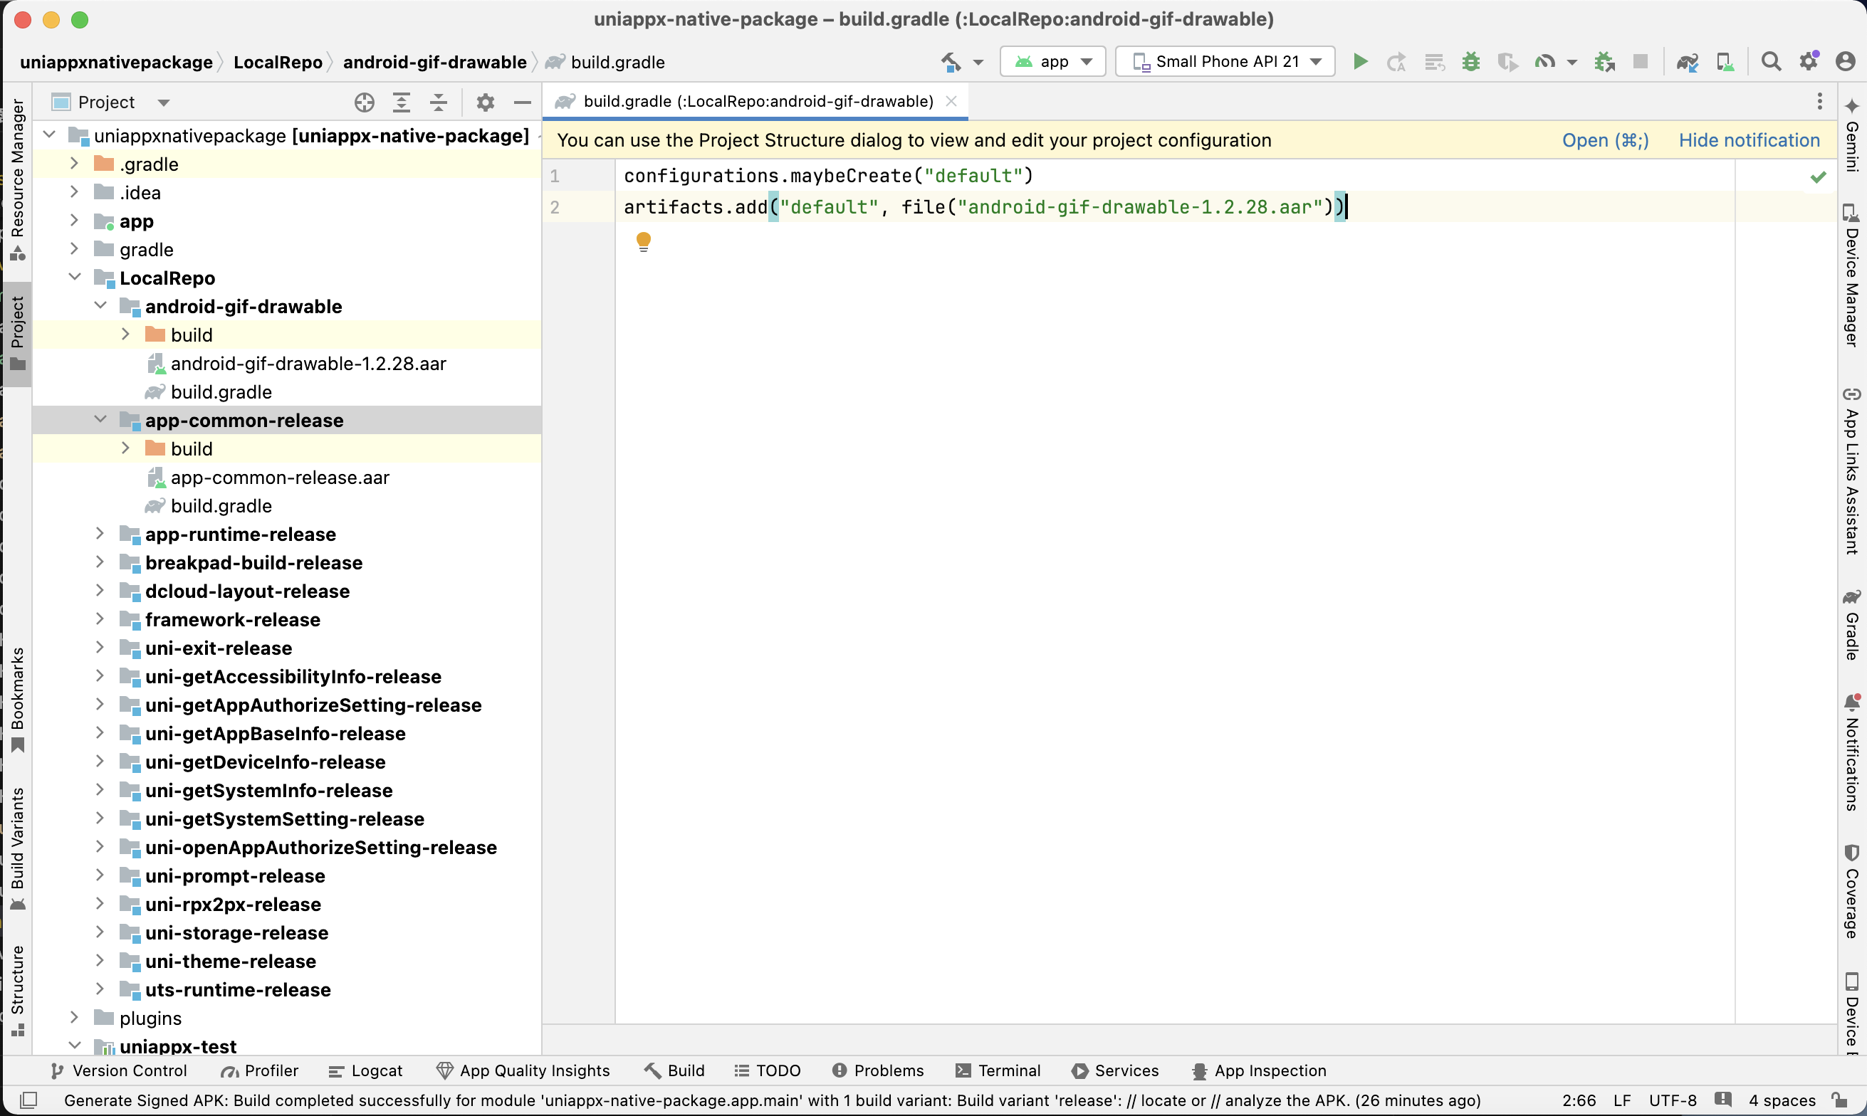
Task: Click the android-gif-drawable breadcrumb
Action: 434,63
